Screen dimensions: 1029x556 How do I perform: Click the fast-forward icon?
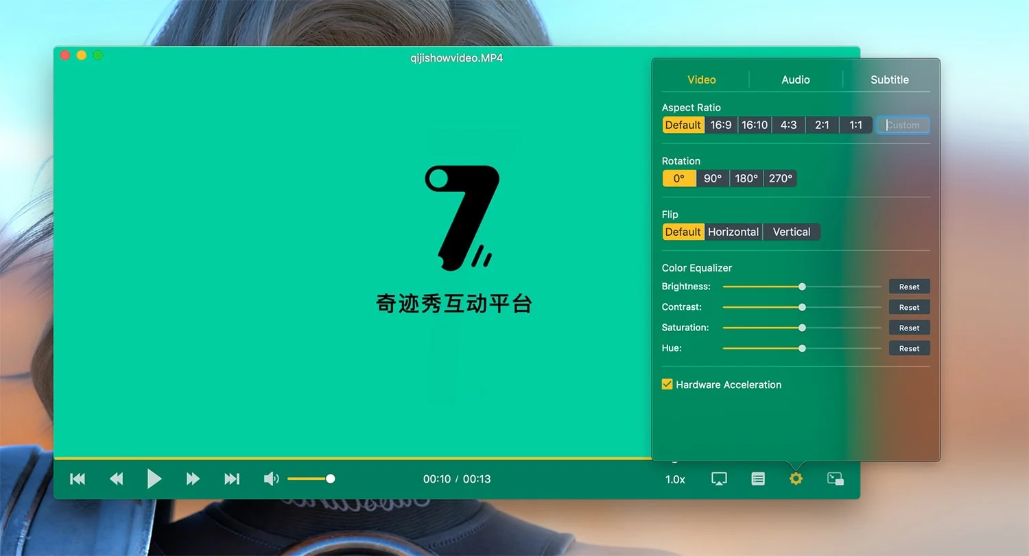coord(193,479)
